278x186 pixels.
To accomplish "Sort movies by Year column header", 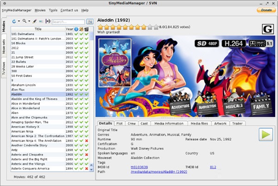I will pyautogui.click(x=69, y=29).
